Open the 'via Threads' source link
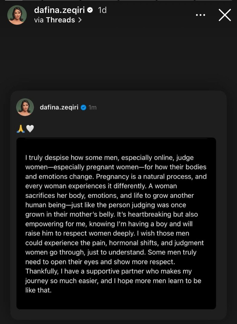Screen dimensions: 237x324 click(57, 20)
